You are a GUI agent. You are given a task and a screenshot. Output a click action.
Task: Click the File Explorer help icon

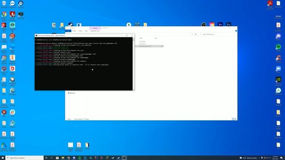click(x=236, y=31)
